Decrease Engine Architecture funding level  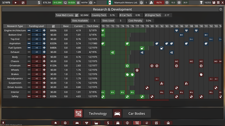click(29, 31)
